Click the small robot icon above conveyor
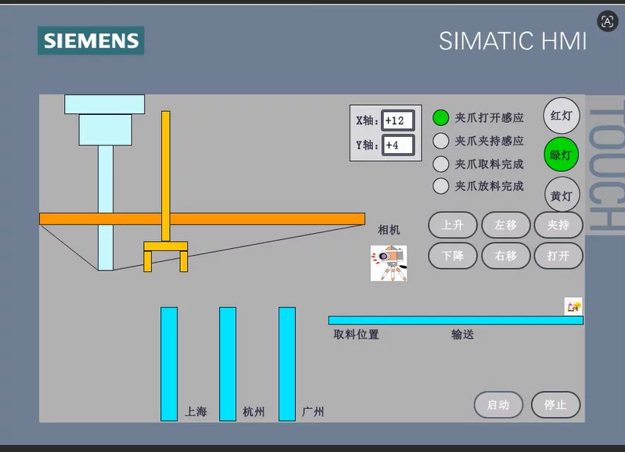Screen dimensions: 625x452 click(573, 307)
